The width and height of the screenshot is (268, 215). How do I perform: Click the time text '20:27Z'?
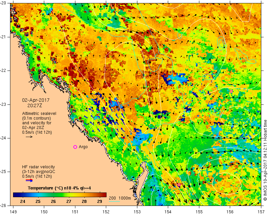tap(35, 105)
